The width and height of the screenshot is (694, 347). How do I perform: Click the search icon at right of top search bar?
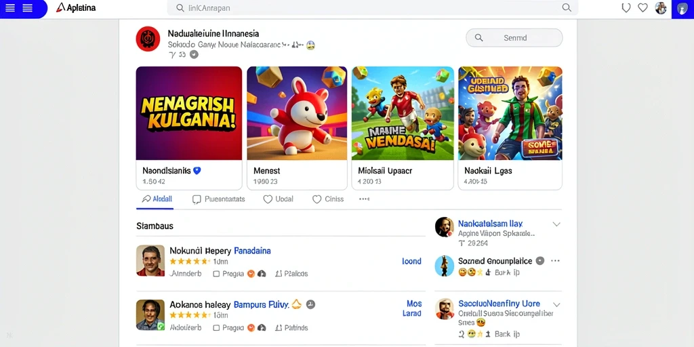(567, 7)
